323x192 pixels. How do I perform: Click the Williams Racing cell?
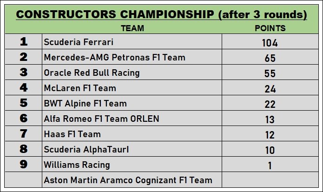point(77,165)
